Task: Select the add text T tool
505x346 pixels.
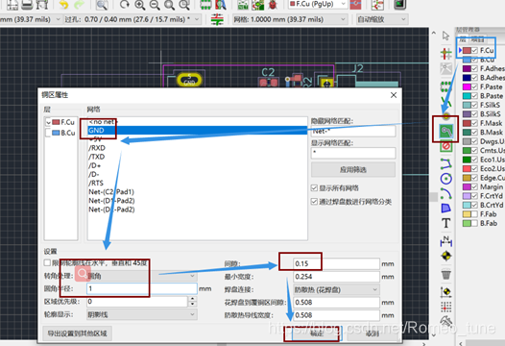Action: pos(446,223)
